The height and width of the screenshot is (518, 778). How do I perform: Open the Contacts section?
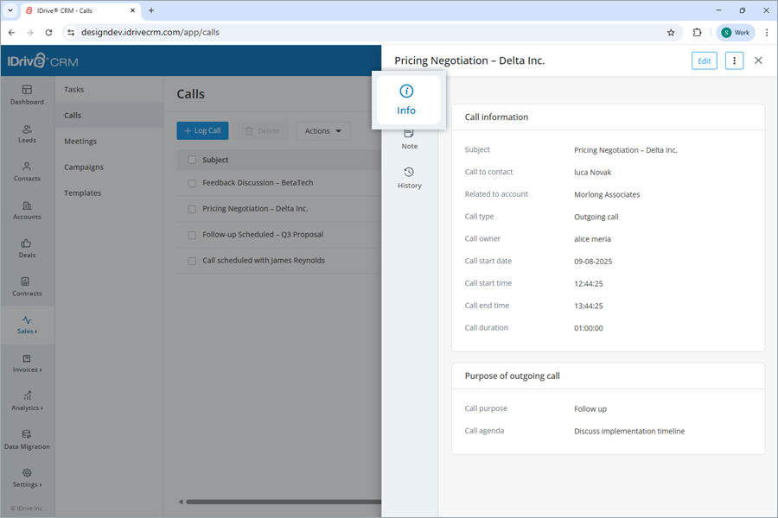click(27, 174)
